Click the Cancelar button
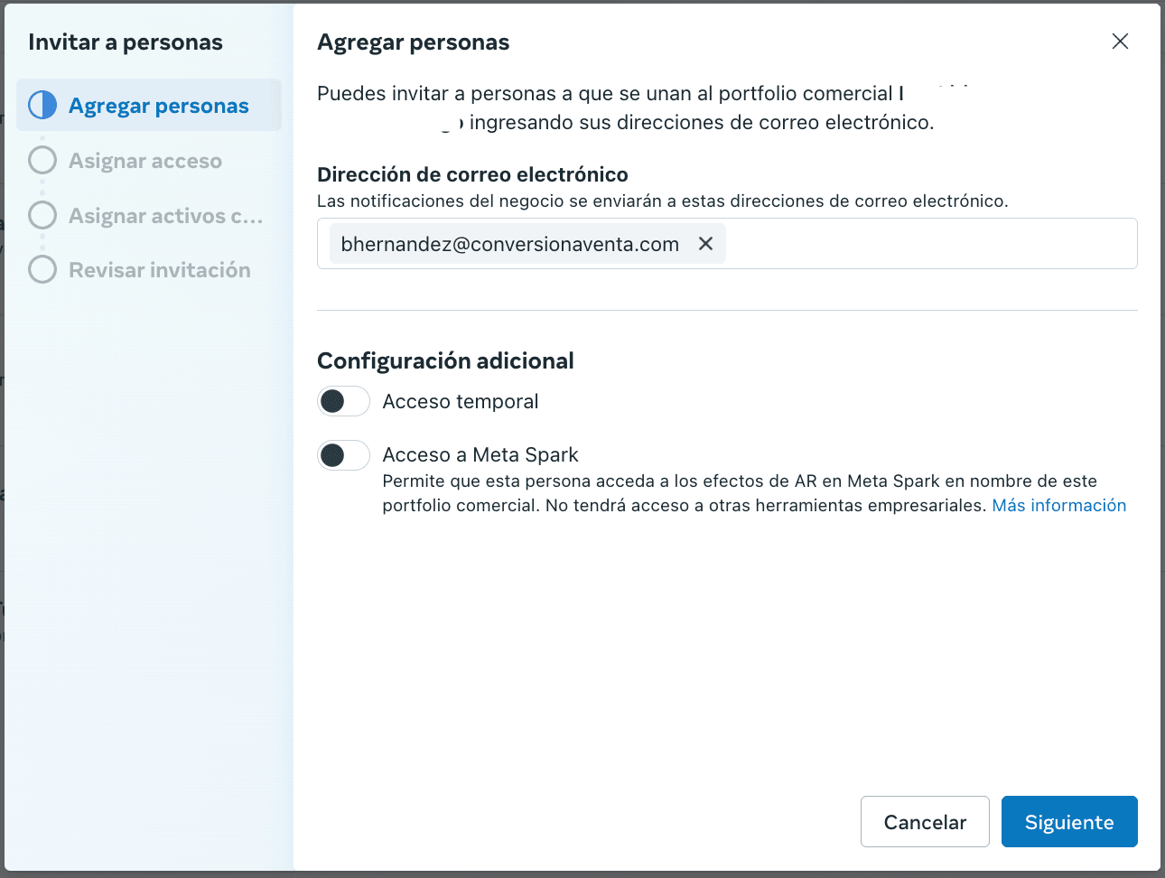This screenshot has height=878, width=1165. point(925,822)
